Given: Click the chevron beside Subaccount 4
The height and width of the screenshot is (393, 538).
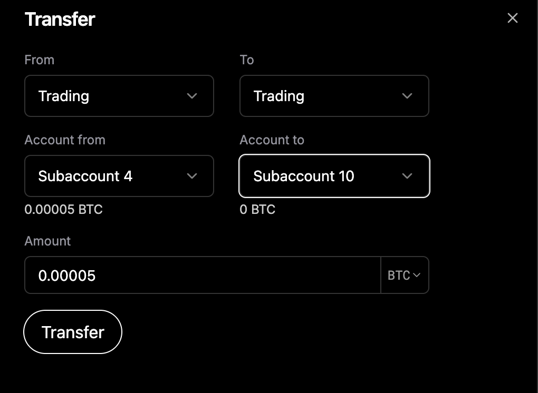Looking at the screenshot, I should (192, 176).
